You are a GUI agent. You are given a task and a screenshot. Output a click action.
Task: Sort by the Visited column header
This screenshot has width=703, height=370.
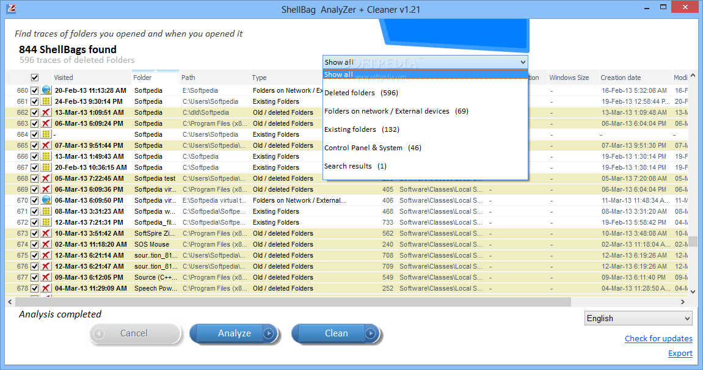coord(92,78)
